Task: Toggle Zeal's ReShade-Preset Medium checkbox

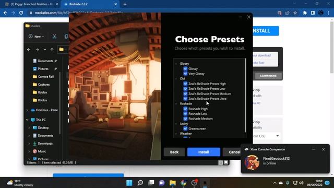Action: [185, 93]
